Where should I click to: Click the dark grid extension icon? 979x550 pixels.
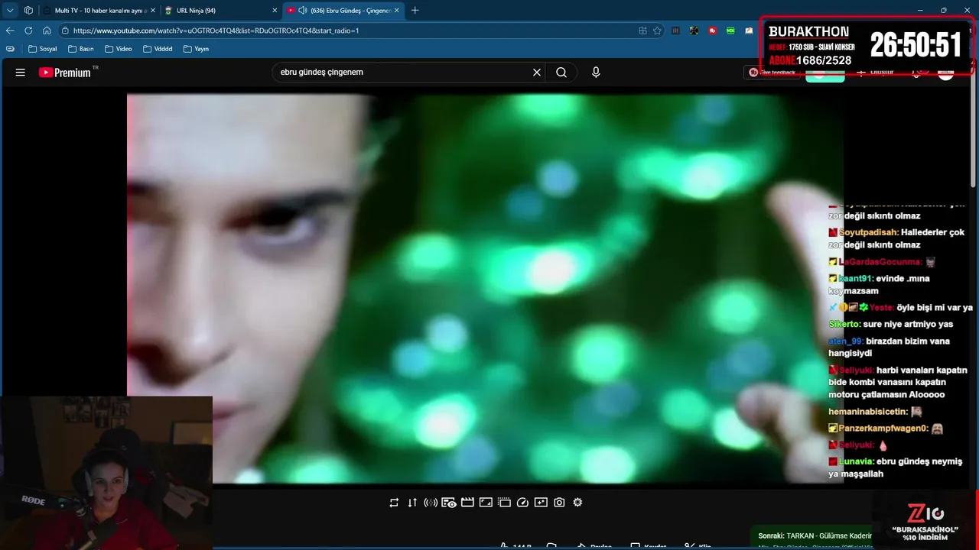[x=675, y=31]
